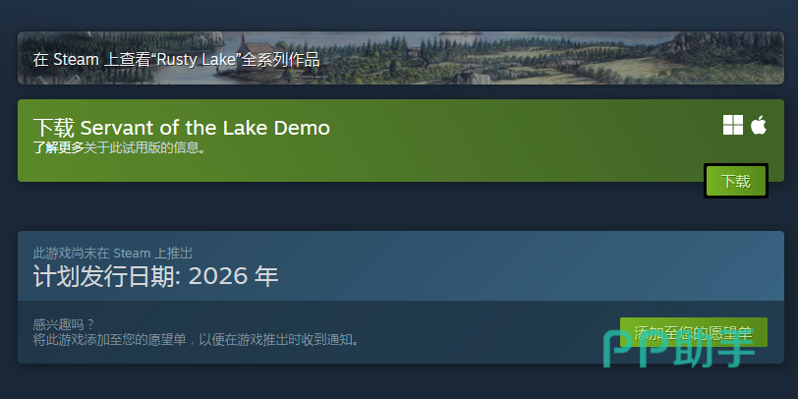Click the Windows platform icon

tap(733, 125)
